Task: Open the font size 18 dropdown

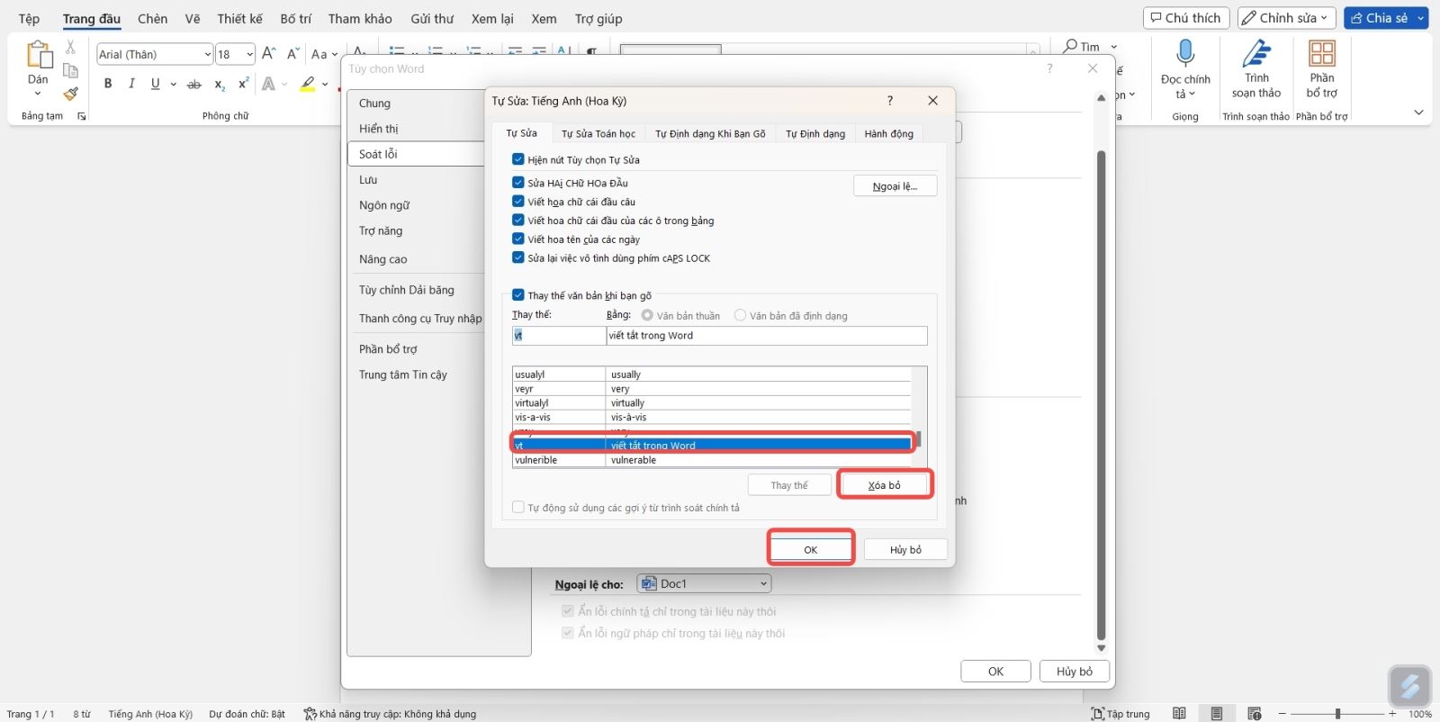Action: [249, 55]
